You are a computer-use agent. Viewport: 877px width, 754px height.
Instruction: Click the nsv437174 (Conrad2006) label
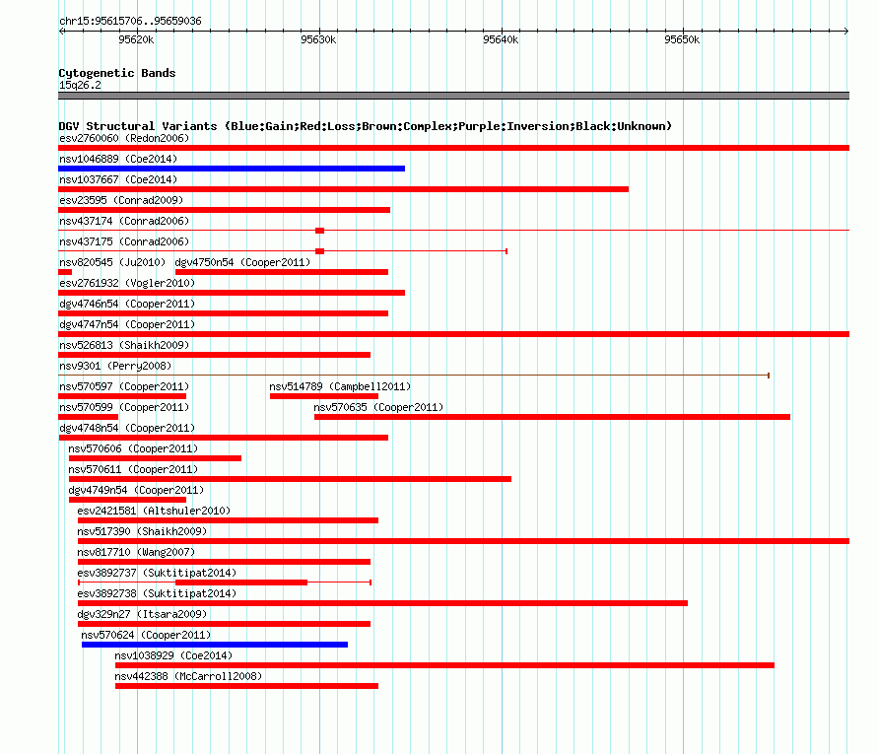[124, 221]
